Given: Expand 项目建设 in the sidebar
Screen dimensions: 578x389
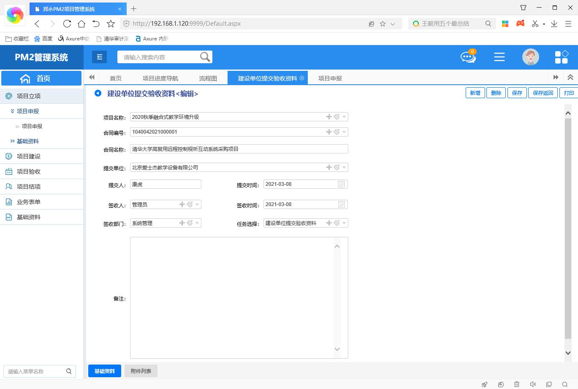Looking at the screenshot, I should [29, 156].
